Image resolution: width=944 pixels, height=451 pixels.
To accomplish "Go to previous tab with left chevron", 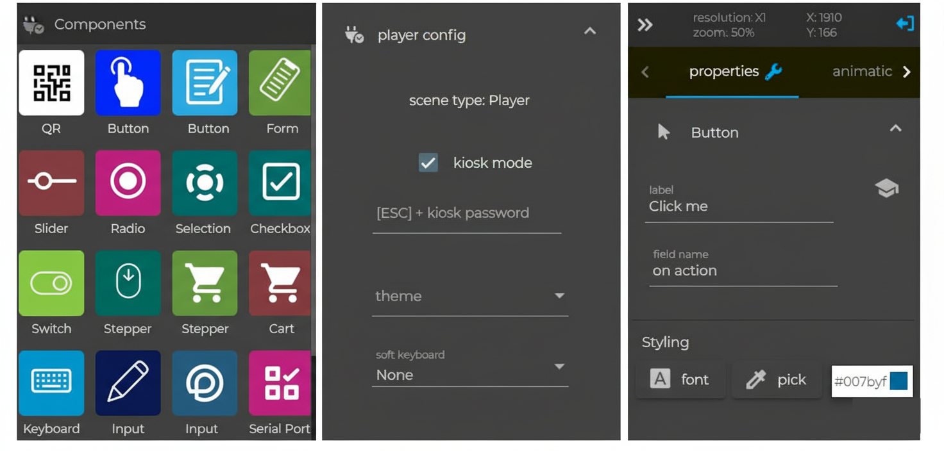I will pos(645,72).
